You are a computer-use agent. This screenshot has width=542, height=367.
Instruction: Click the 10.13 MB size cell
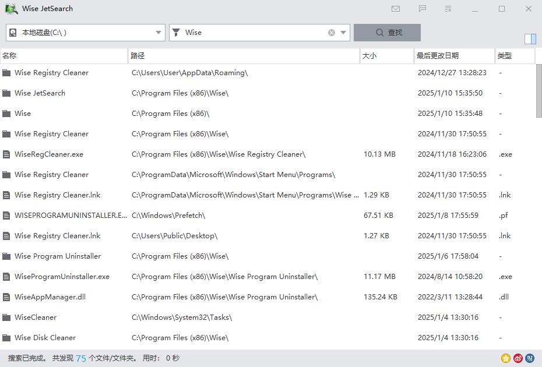tap(379, 154)
